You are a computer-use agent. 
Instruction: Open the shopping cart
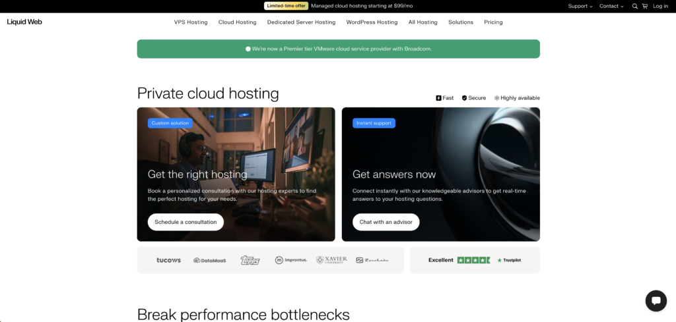(x=645, y=6)
